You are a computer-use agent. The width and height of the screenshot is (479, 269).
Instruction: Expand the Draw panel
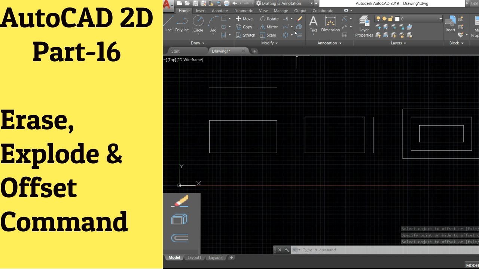point(198,43)
